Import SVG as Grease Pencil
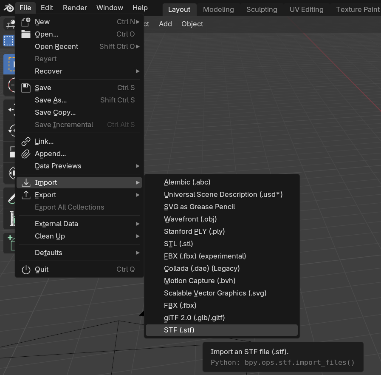This screenshot has height=375, width=381. [x=222, y=207]
